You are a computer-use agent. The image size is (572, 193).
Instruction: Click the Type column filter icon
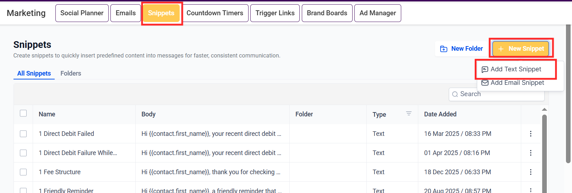coord(409,114)
